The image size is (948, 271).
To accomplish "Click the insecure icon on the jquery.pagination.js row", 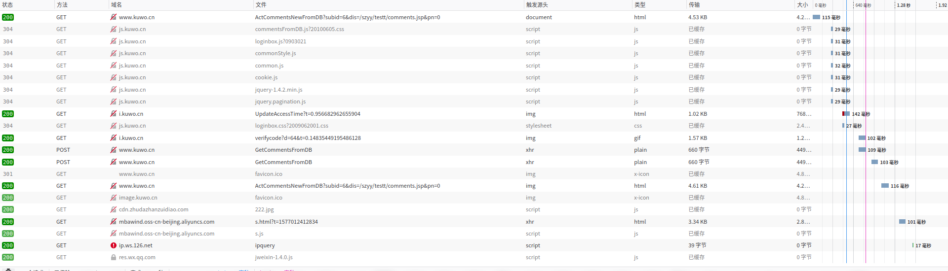I will (x=114, y=102).
